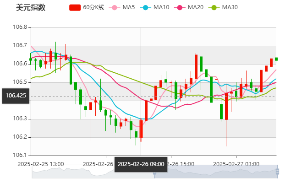The height and width of the screenshot is (183, 307).
Task: Click the 2025-02-27 03:00 time axis label
Action: (237, 163)
